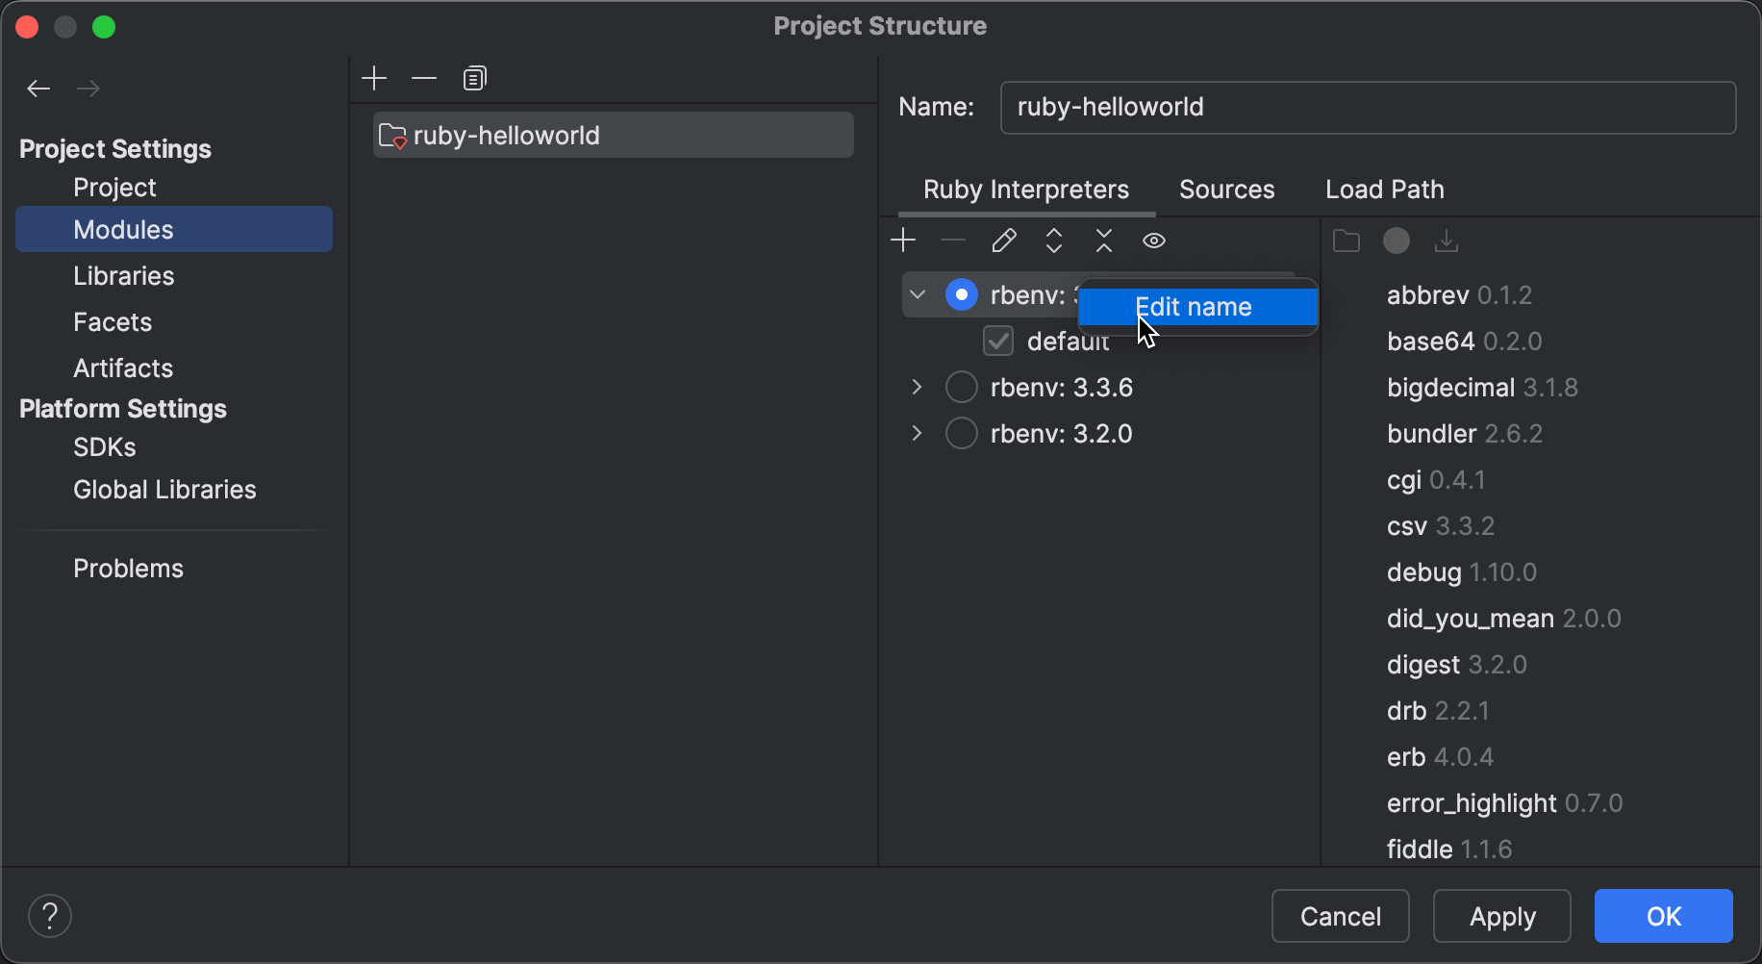
Task: Open gem folder with folder icon
Action: 1346,241
